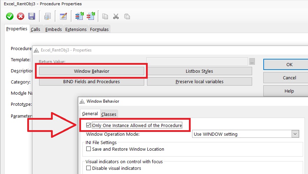Click the red embeds tree toolbar icon

tap(90, 16)
